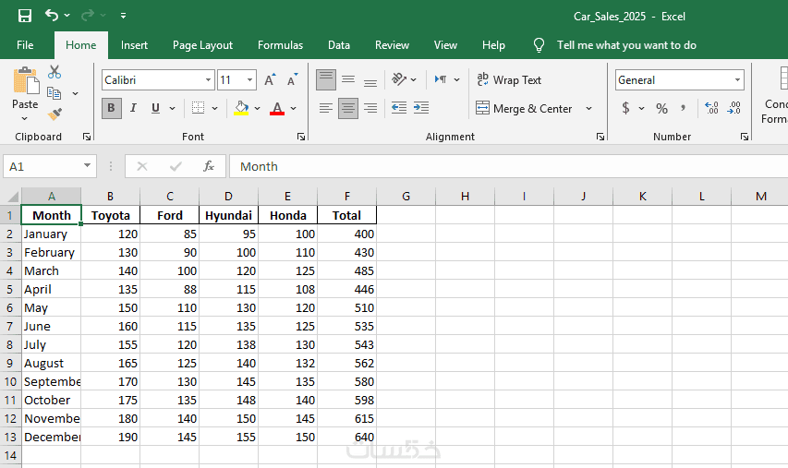Click the Redo arrow icon
Screen dimensions: 788x468
(88, 16)
